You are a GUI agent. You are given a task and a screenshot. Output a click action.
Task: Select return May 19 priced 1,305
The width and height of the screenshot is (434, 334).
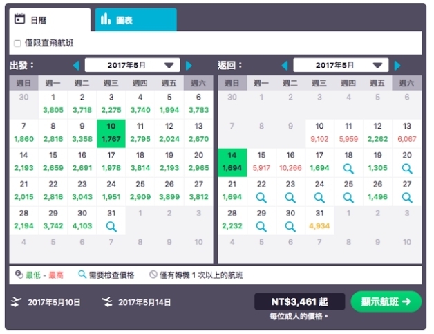[377, 163]
